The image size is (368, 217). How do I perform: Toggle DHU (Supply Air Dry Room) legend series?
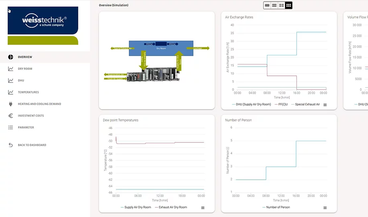[x=254, y=104]
